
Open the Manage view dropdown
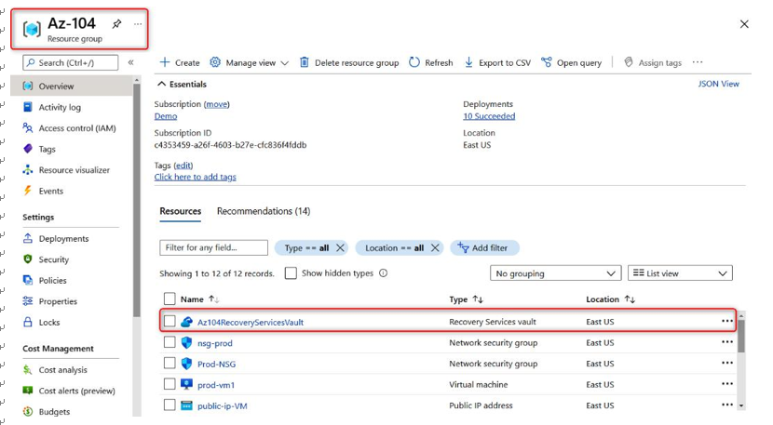click(x=249, y=62)
